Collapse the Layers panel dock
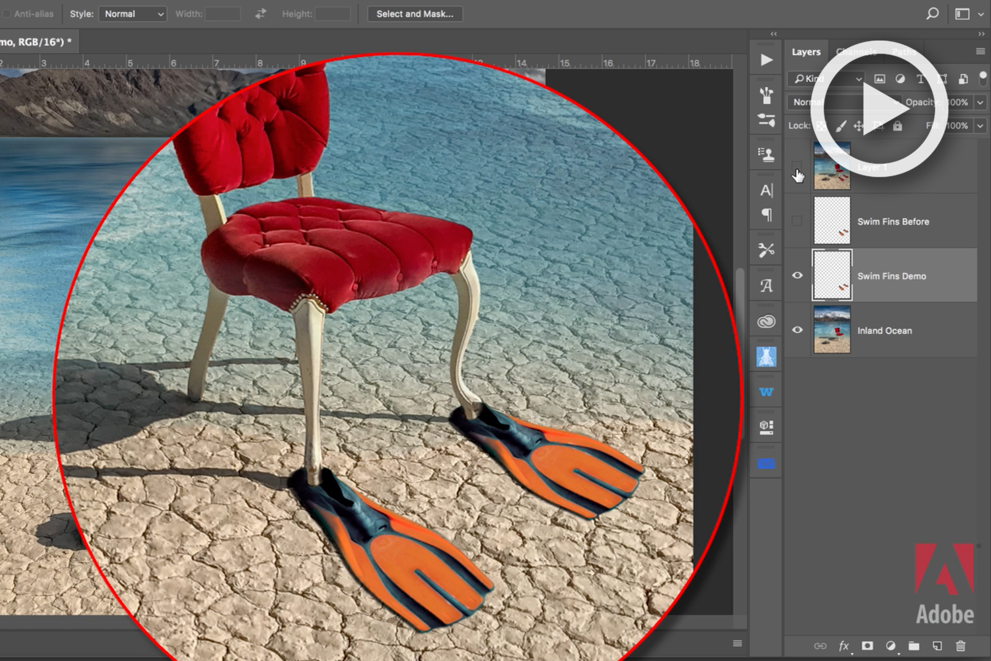 pyautogui.click(x=981, y=34)
